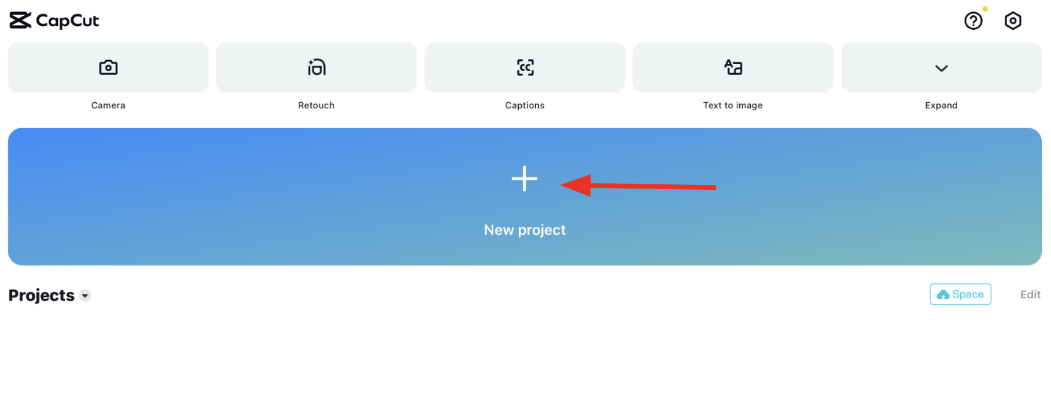Start a New project from the blue banner
The height and width of the screenshot is (399, 1051).
[x=524, y=196]
